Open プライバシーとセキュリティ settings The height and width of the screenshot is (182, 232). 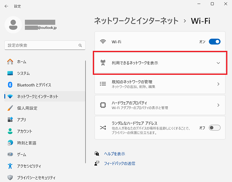click(45, 177)
